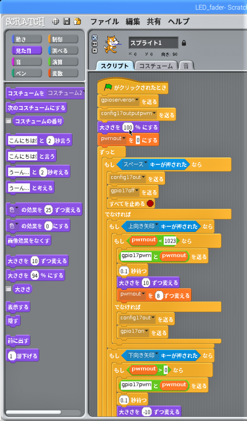Open the gpioserveron broadcast dropdown
247x421 pixels.
(x=137, y=100)
